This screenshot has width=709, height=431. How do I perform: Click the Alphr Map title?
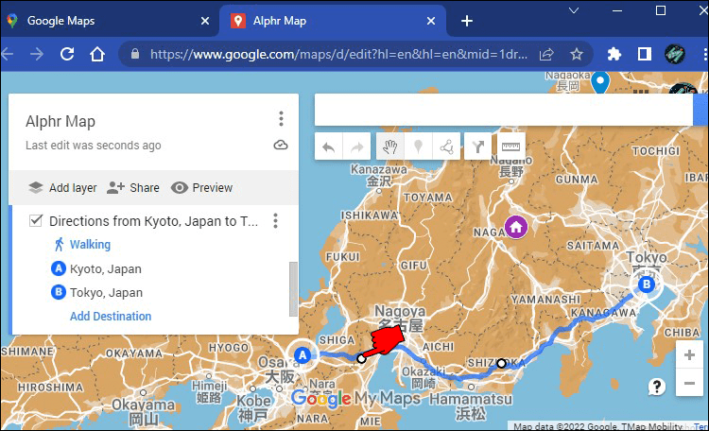click(61, 121)
